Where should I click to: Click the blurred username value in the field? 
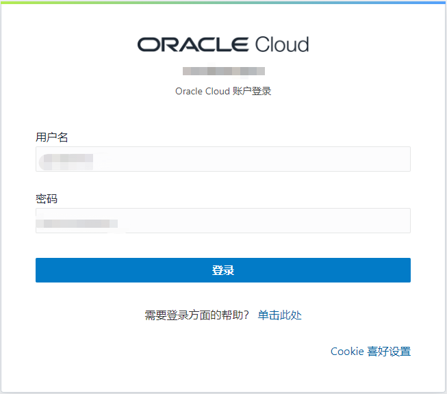(66, 162)
